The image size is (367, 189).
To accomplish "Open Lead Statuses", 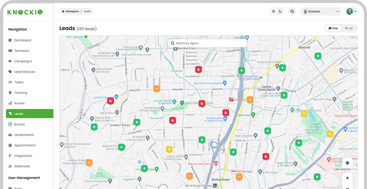I will (25, 71).
